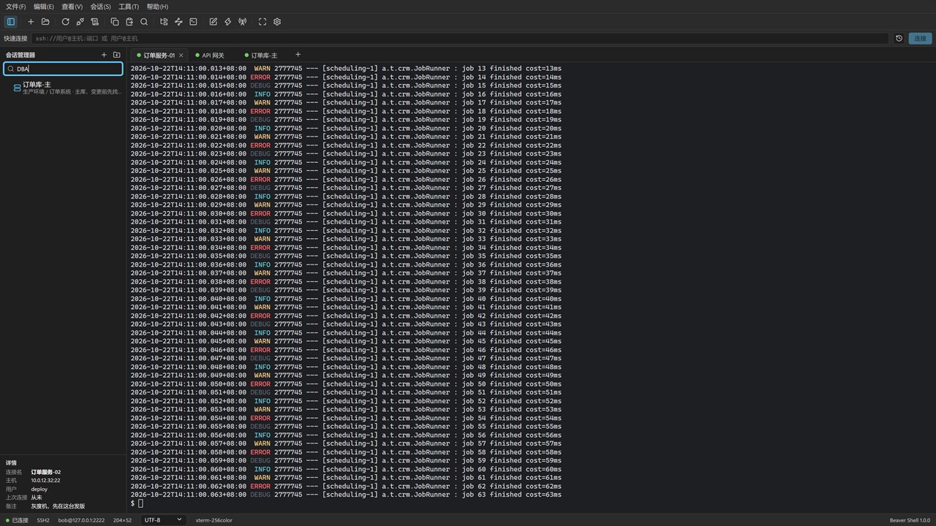Image resolution: width=936 pixels, height=526 pixels.
Task: Click the broadcast antenna icon
Action: pyautogui.click(x=243, y=22)
